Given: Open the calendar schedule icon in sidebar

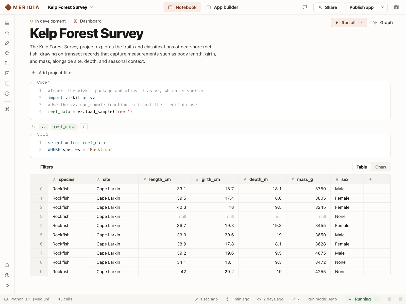Looking at the screenshot, I should (x=7, y=83).
